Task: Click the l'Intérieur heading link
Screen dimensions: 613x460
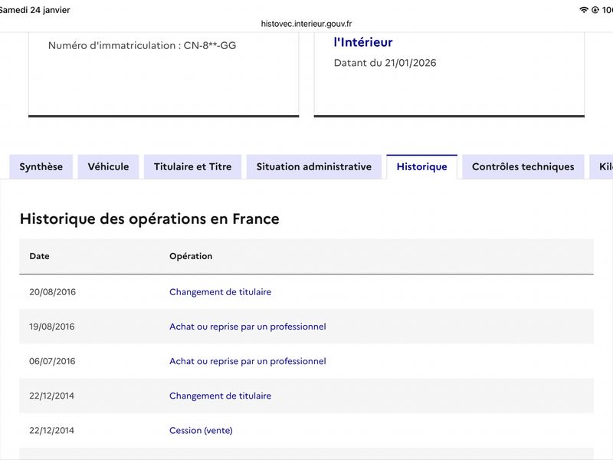Action: point(363,42)
